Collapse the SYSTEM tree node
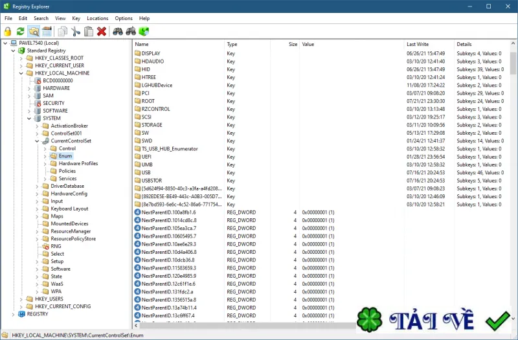The width and height of the screenshot is (518, 340). 29,119
